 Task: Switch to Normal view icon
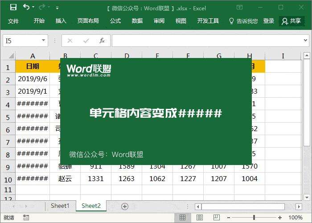point(182,218)
